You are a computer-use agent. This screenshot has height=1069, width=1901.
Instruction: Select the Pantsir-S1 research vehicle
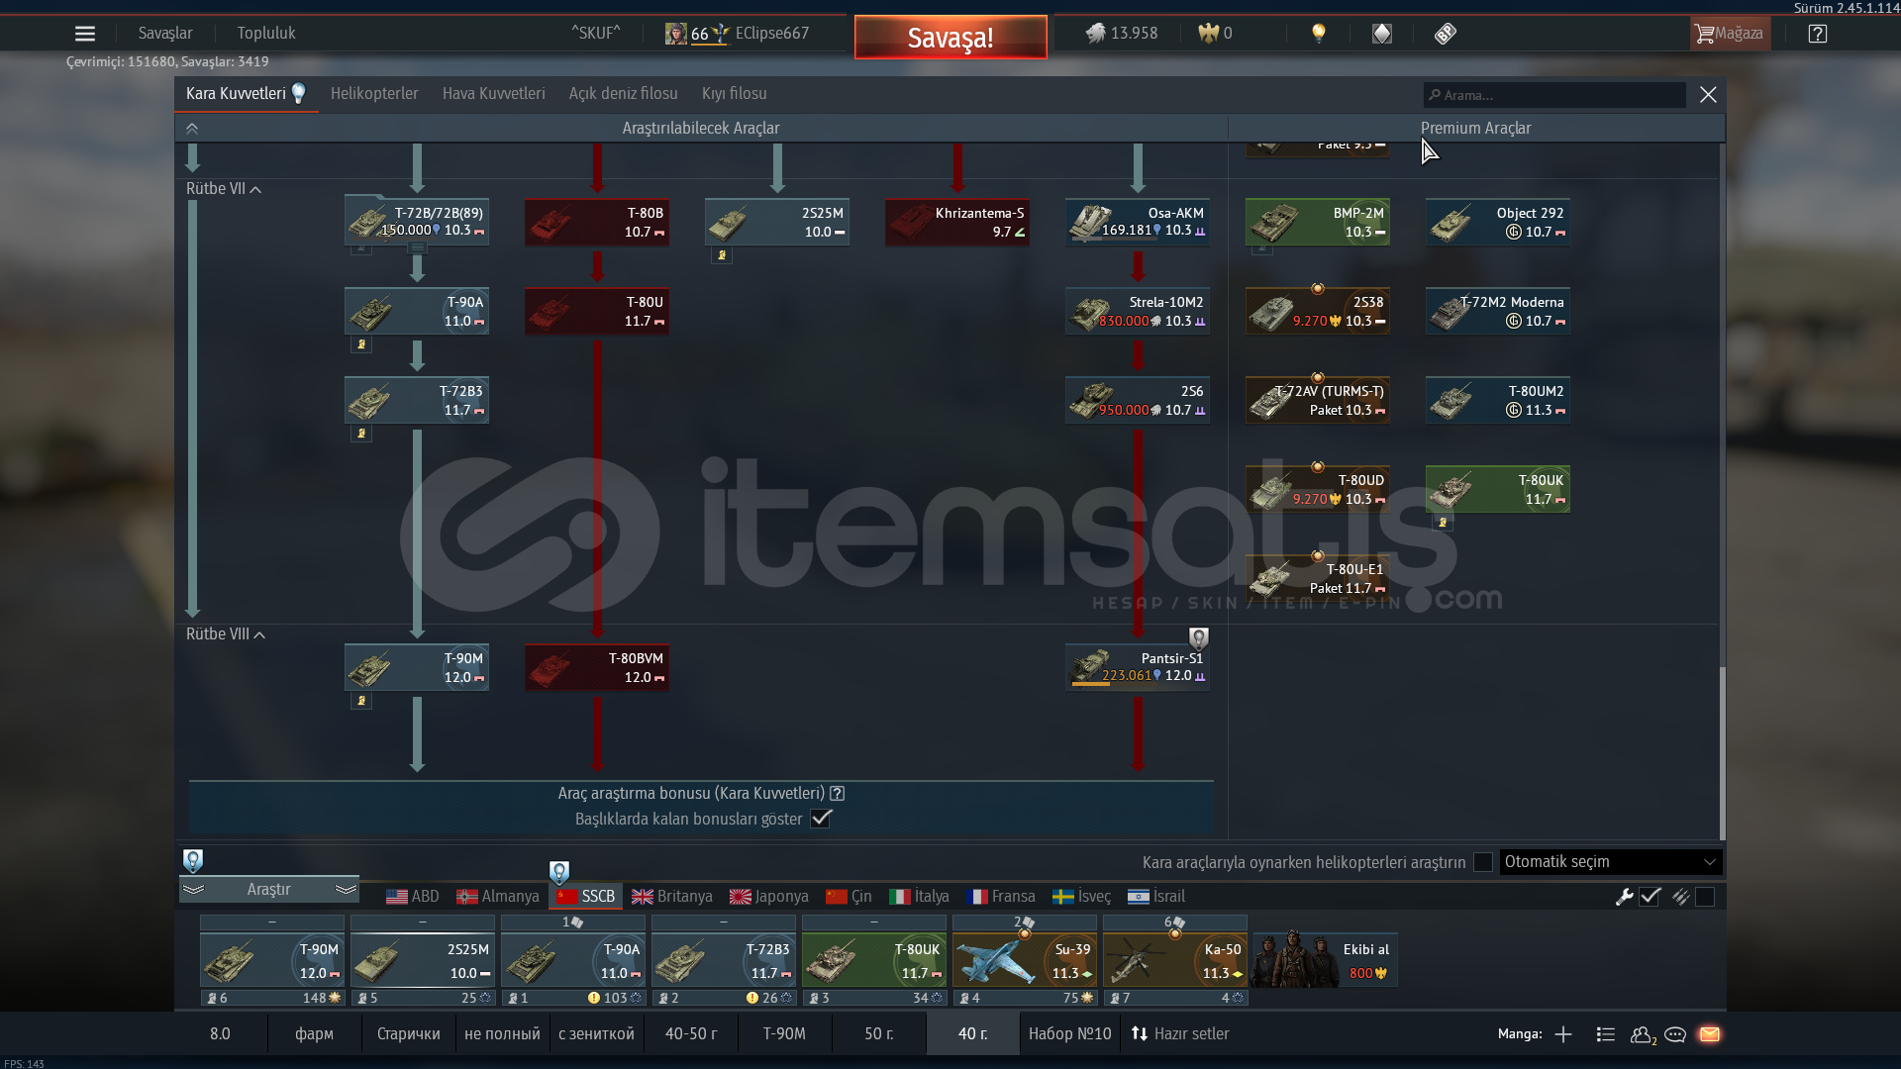pos(1138,667)
